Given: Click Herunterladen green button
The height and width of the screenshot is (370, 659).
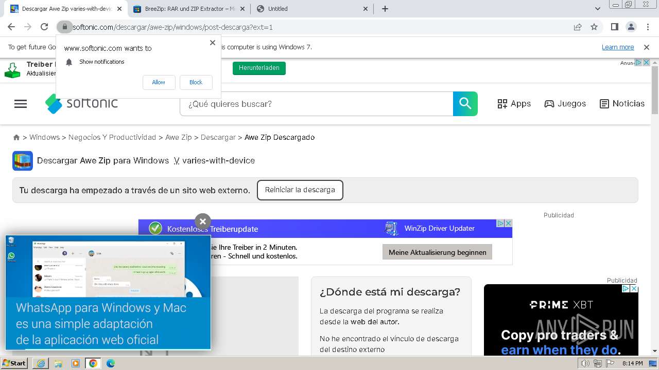Looking at the screenshot, I should [259, 68].
